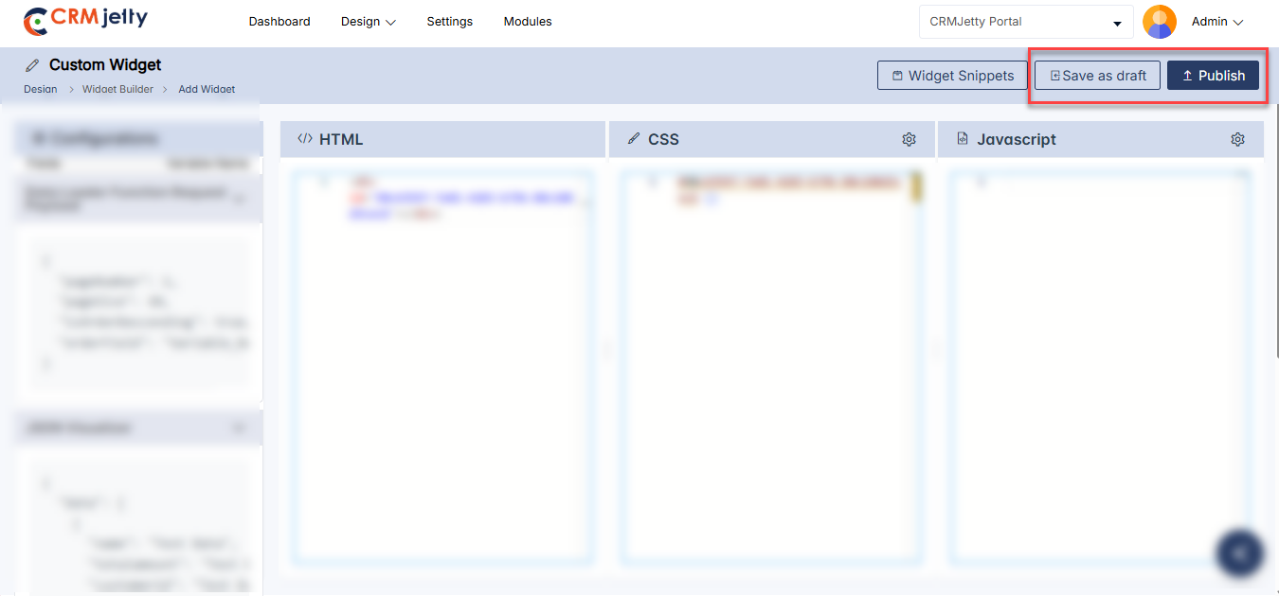The width and height of the screenshot is (1279, 596).
Task: Click the pencil icon beside Custom Widget
Action: click(32, 65)
